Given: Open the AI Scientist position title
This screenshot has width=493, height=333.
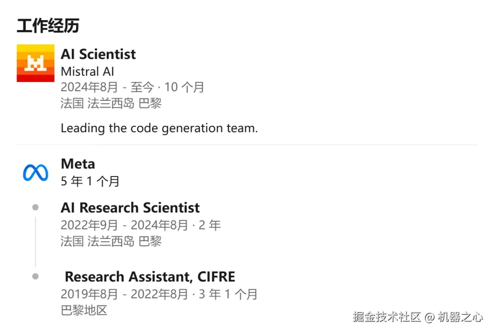Looking at the screenshot, I should pos(98,54).
